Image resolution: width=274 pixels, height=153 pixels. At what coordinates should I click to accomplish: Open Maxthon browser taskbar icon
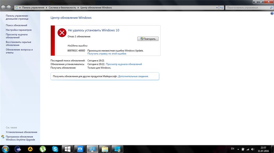[80, 149]
